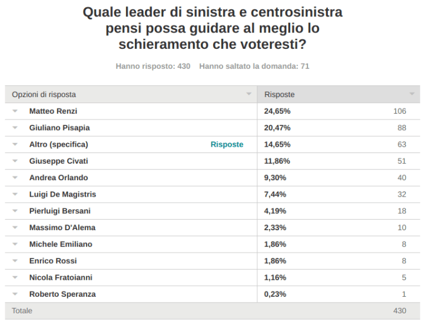Click arrow beside Enrico Rossi
The width and height of the screenshot is (424, 325).
click(15, 261)
